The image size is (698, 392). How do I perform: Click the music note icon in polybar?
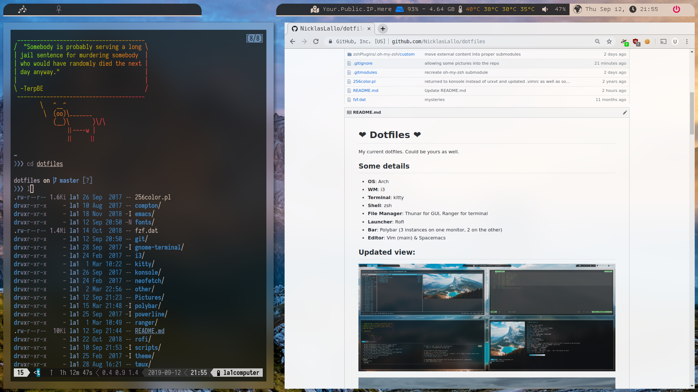pyautogui.click(x=23, y=9)
